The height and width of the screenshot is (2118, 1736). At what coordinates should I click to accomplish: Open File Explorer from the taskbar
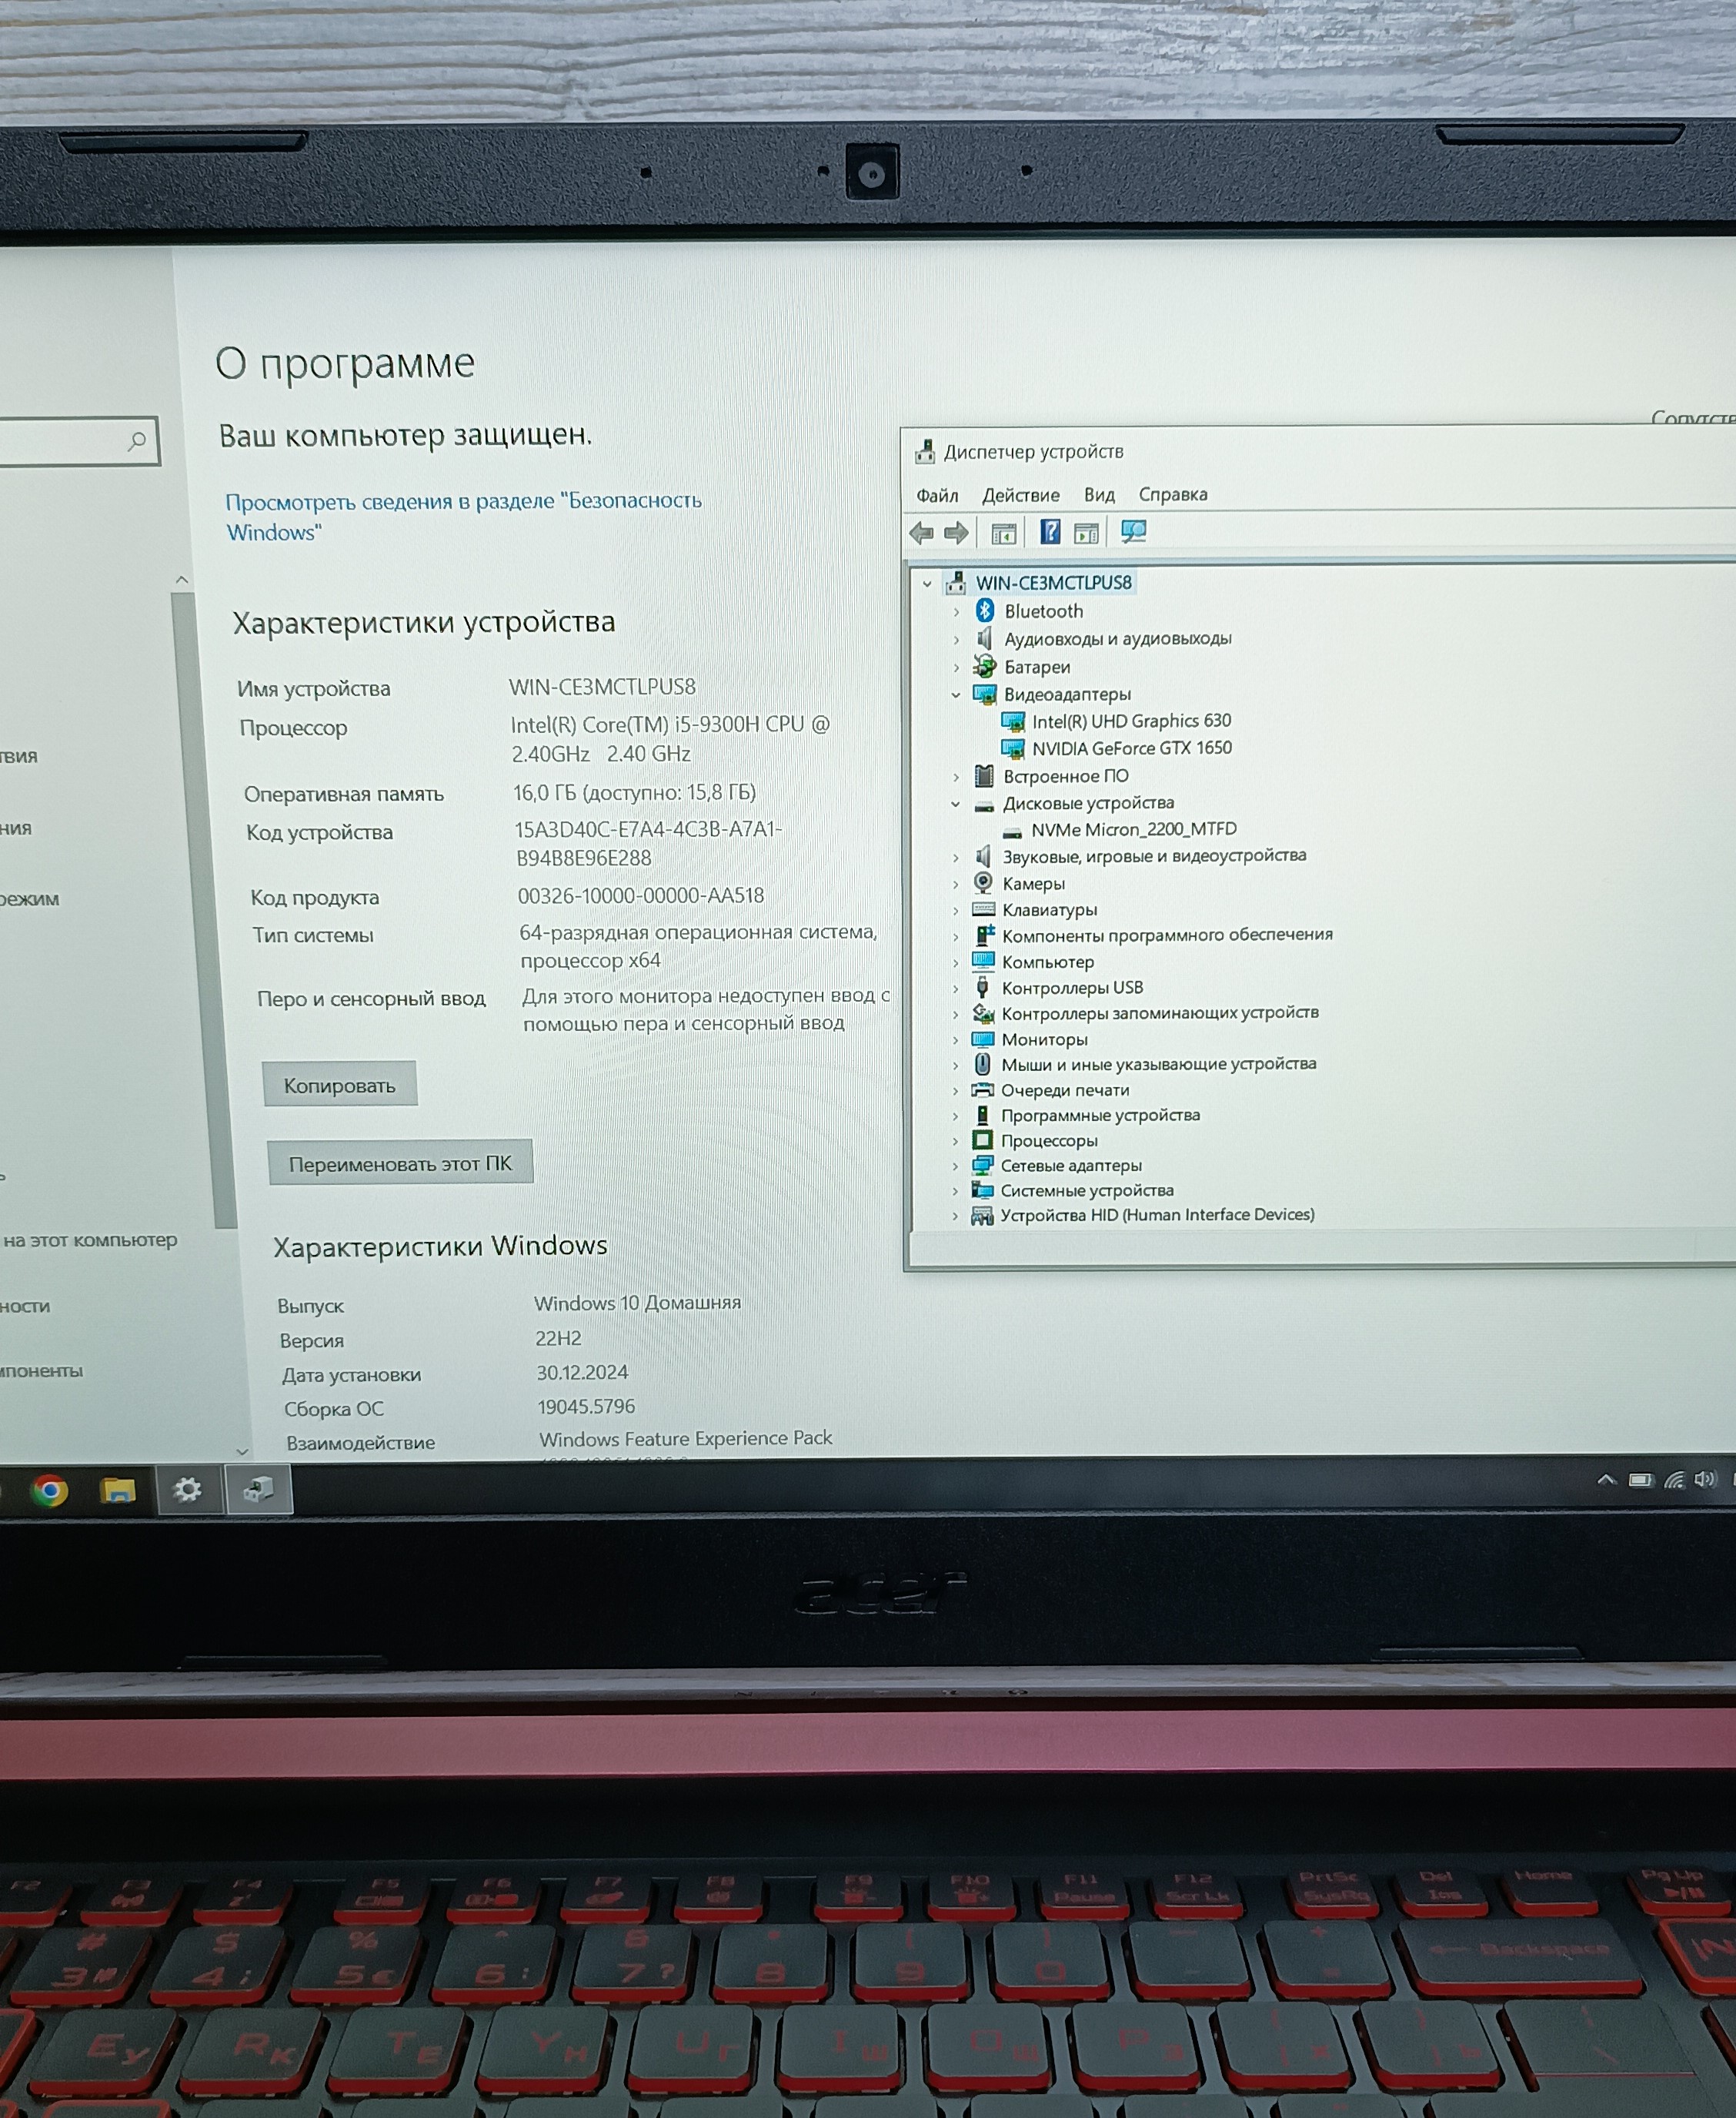click(118, 1491)
